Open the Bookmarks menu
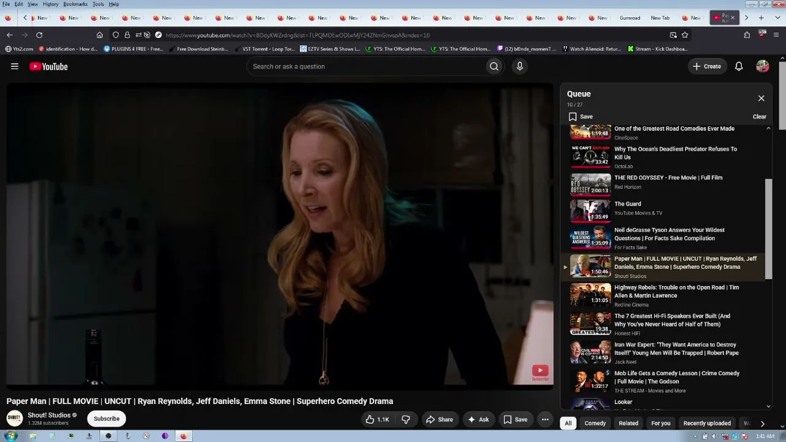 (x=76, y=4)
